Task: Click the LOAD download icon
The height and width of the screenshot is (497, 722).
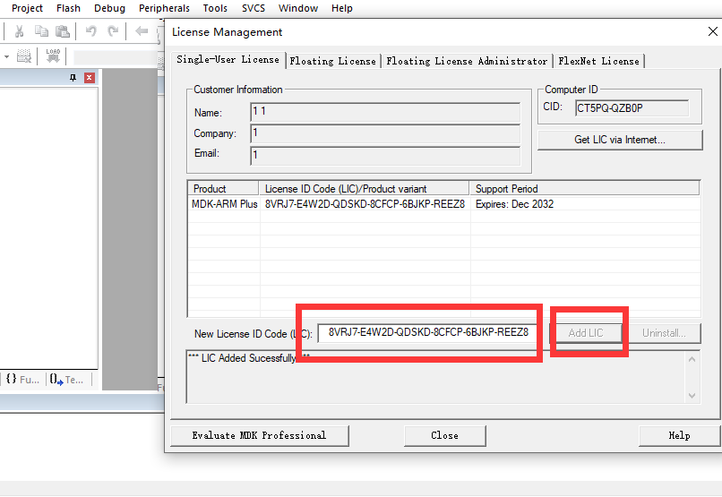Action: 53,56
